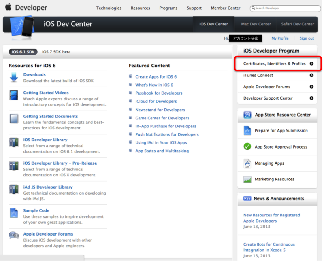Click arrow next to iTunes Connect
The height and width of the screenshot is (261, 324).
tap(311, 75)
